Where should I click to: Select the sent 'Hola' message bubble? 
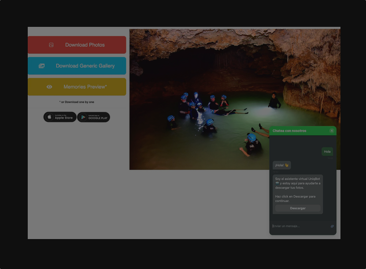[x=327, y=151]
